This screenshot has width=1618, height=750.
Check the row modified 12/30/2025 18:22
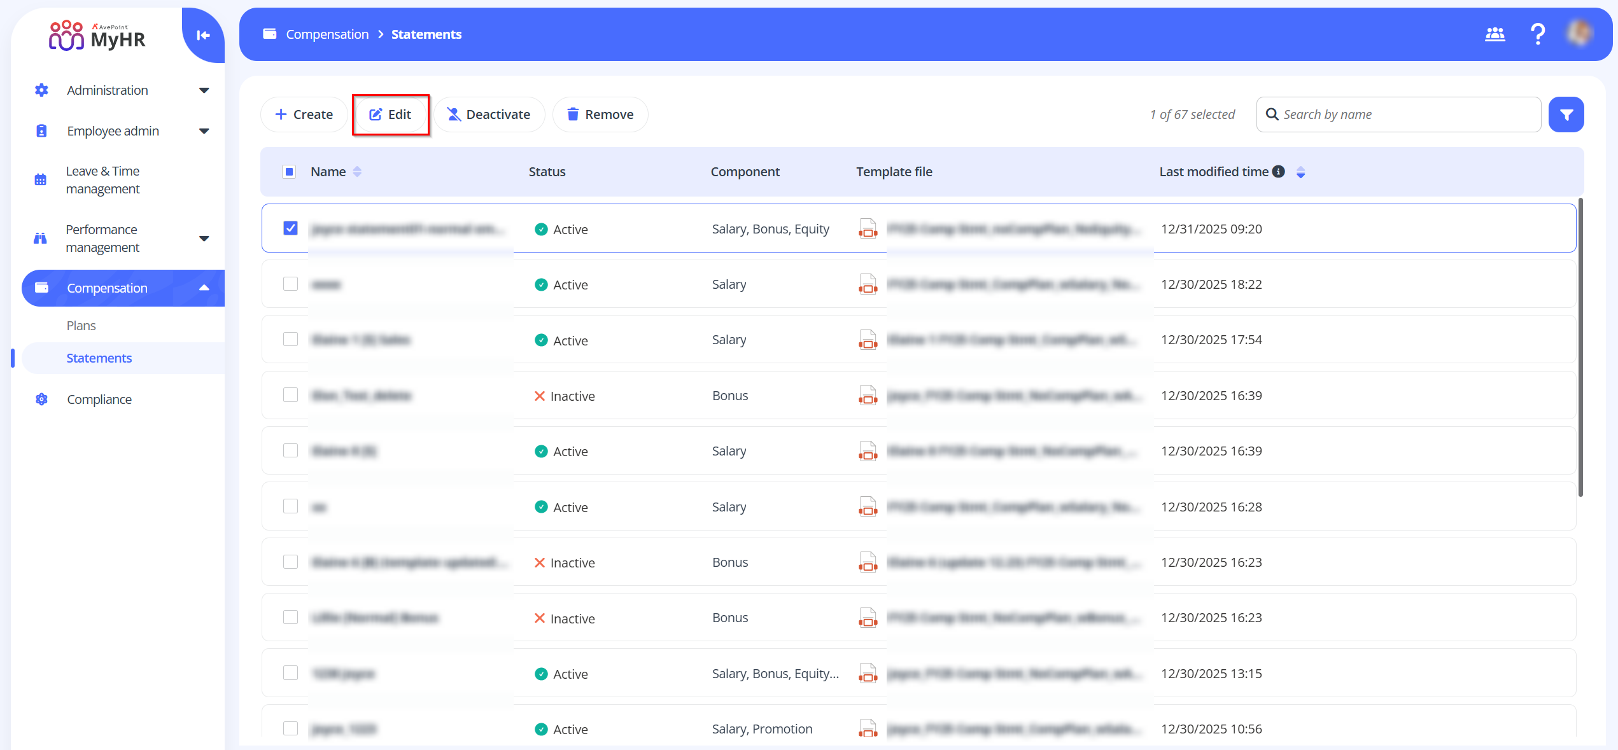click(x=290, y=284)
